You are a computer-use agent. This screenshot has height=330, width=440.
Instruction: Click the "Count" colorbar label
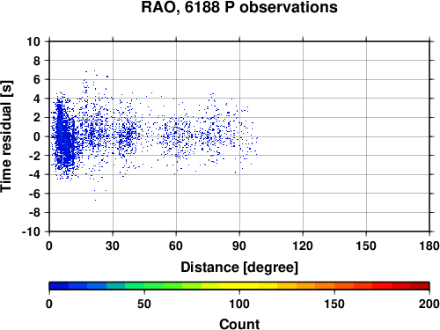(x=239, y=324)
